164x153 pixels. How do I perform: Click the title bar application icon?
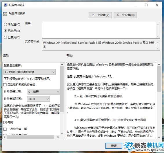tap(5, 5)
